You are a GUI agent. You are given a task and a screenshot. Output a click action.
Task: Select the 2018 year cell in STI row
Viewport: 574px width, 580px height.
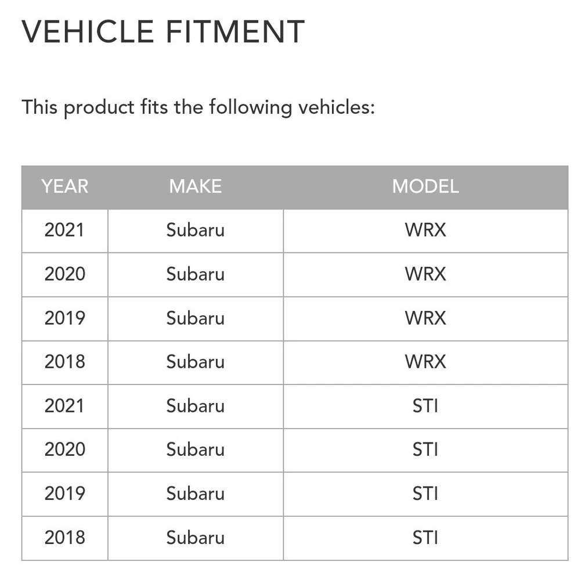[64, 538]
